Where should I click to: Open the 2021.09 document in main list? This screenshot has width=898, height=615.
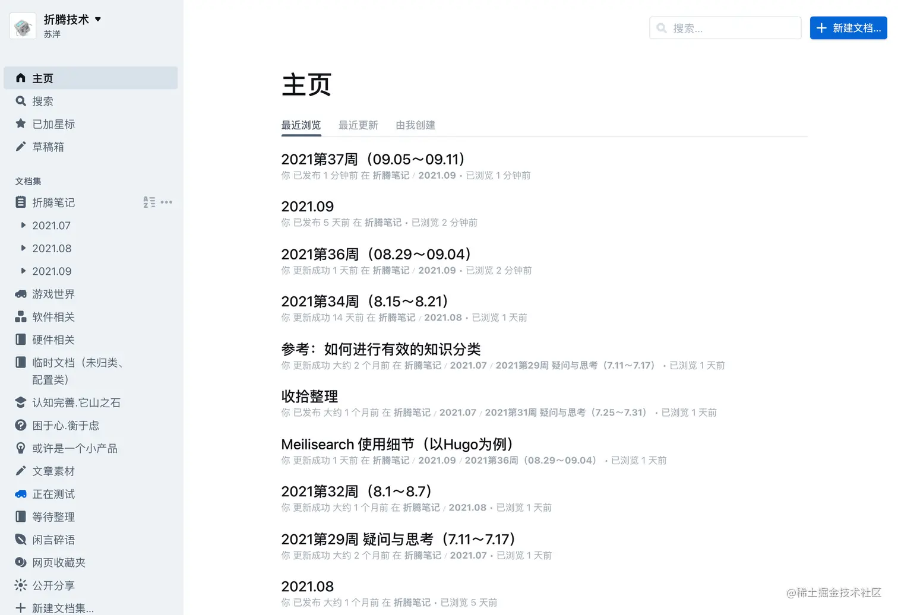308,207
